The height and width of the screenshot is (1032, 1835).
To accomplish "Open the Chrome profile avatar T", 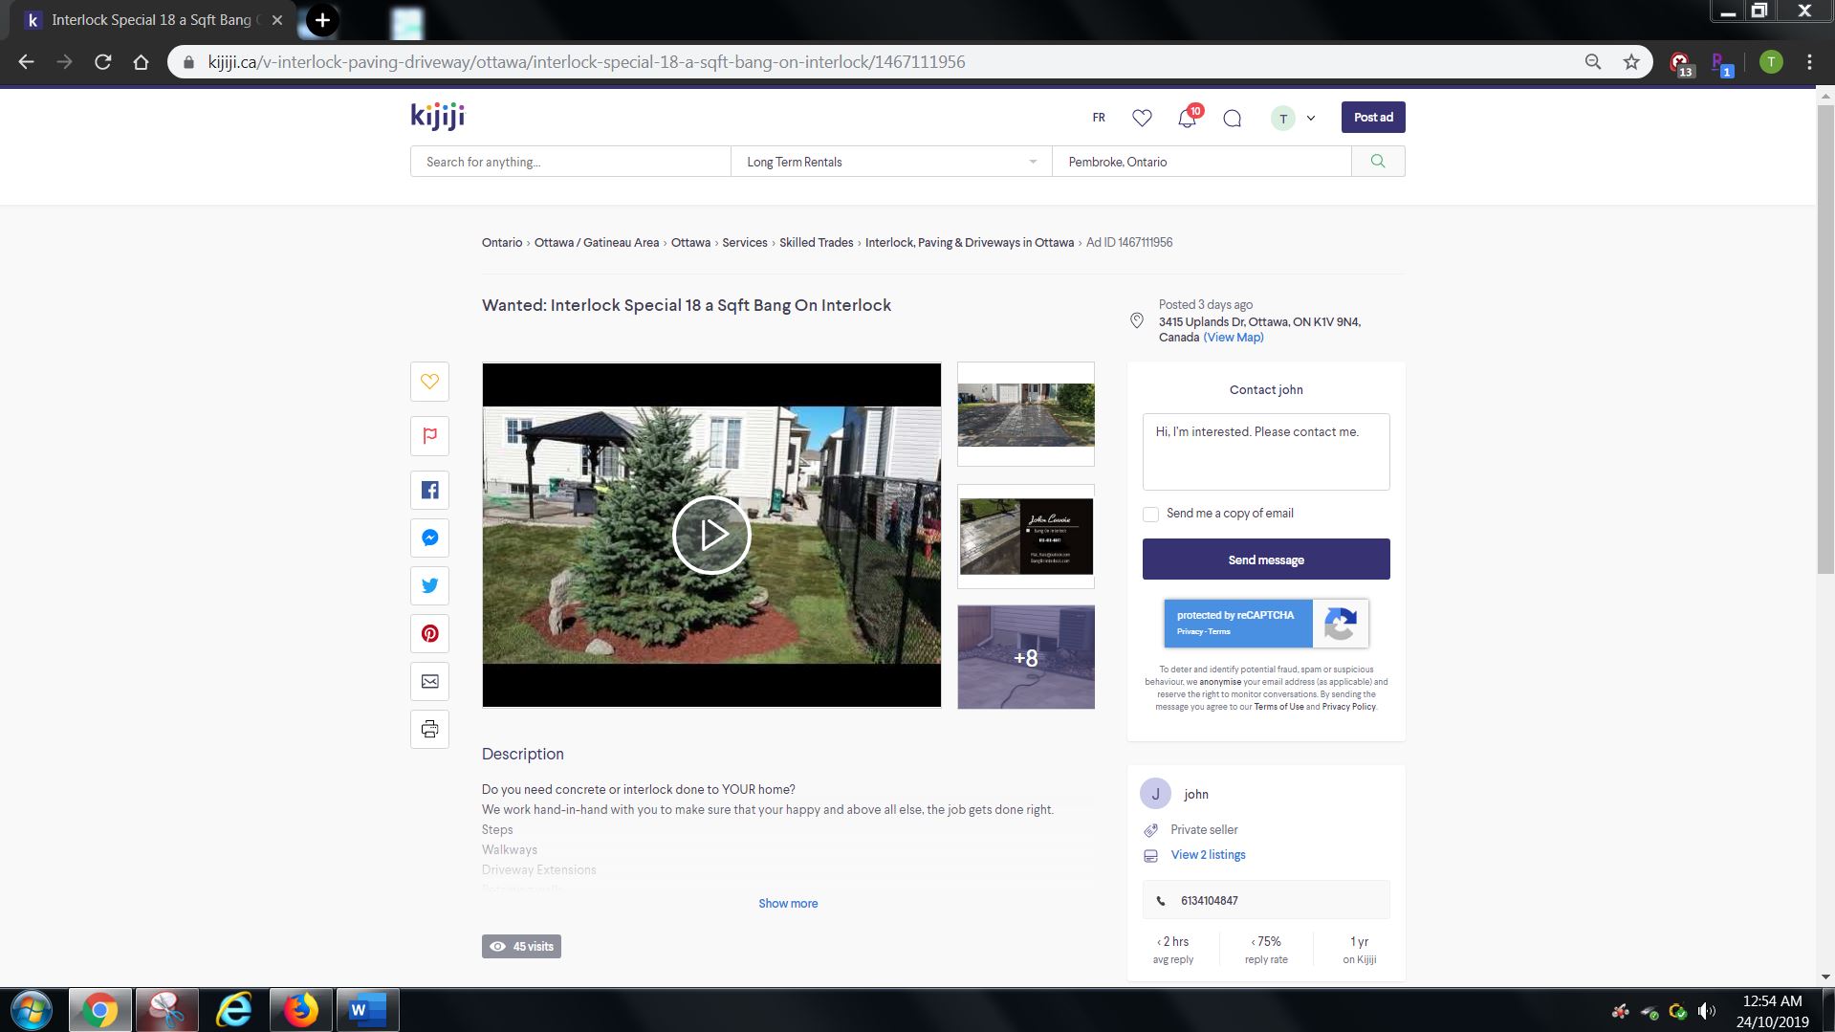I will (1771, 62).
